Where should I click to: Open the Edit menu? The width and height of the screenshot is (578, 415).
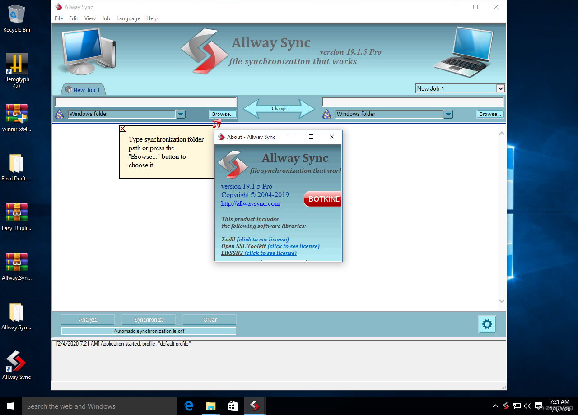tap(74, 18)
